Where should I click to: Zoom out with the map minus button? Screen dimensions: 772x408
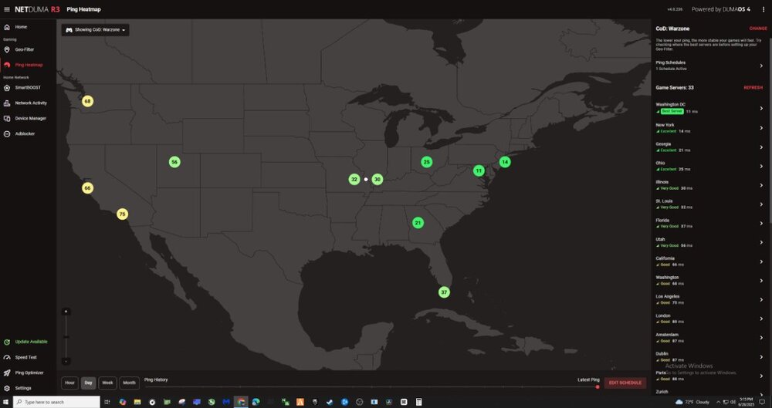point(66,361)
